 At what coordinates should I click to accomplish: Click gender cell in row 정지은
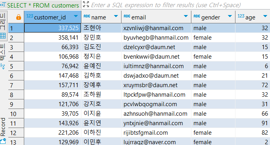tap(213, 57)
